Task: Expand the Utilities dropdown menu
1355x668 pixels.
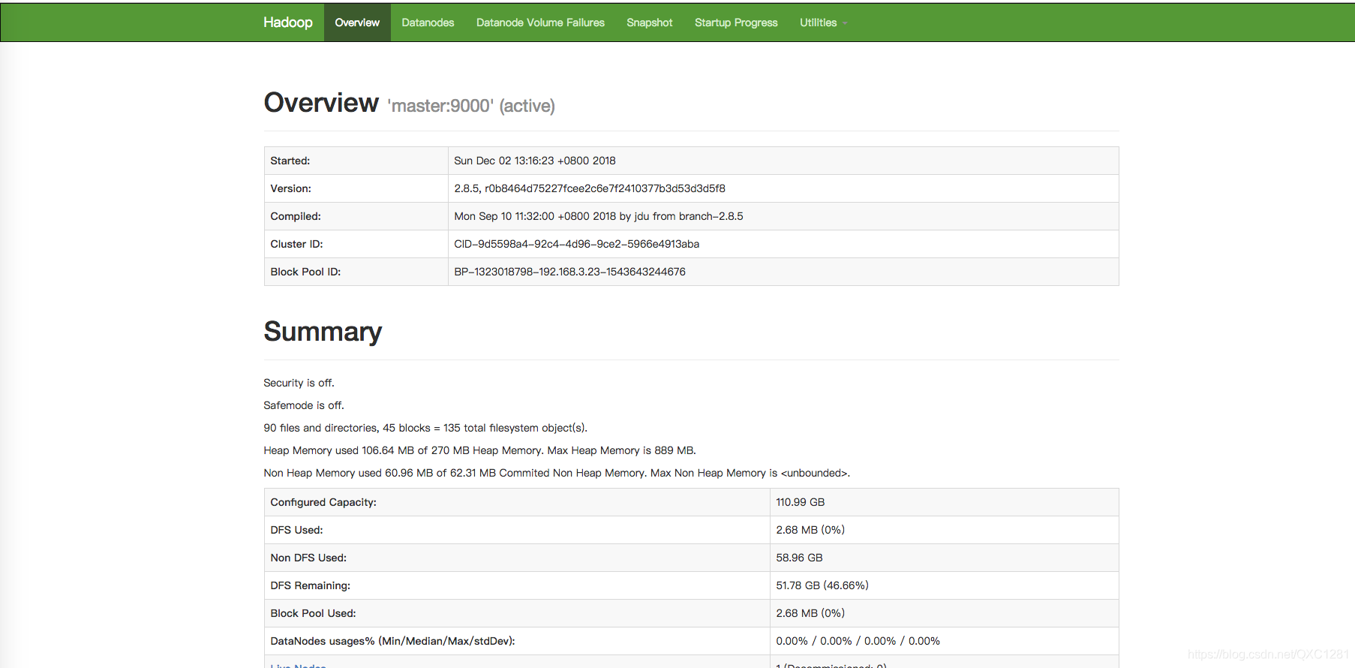Action: click(x=823, y=23)
